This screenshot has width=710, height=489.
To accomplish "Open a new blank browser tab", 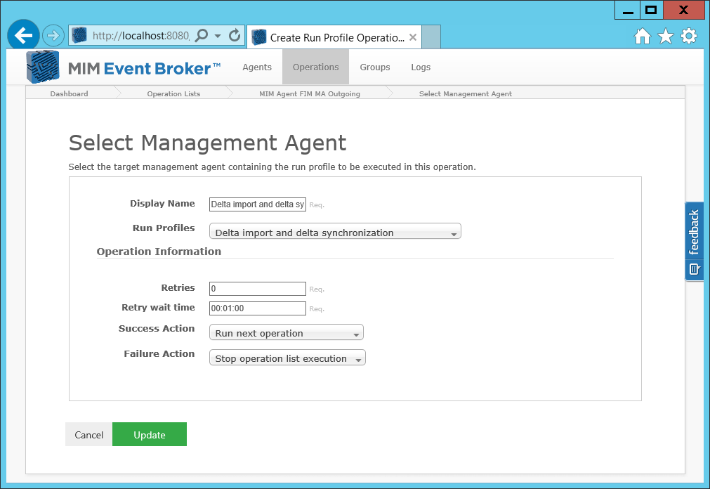I will (x=431, y=37).
